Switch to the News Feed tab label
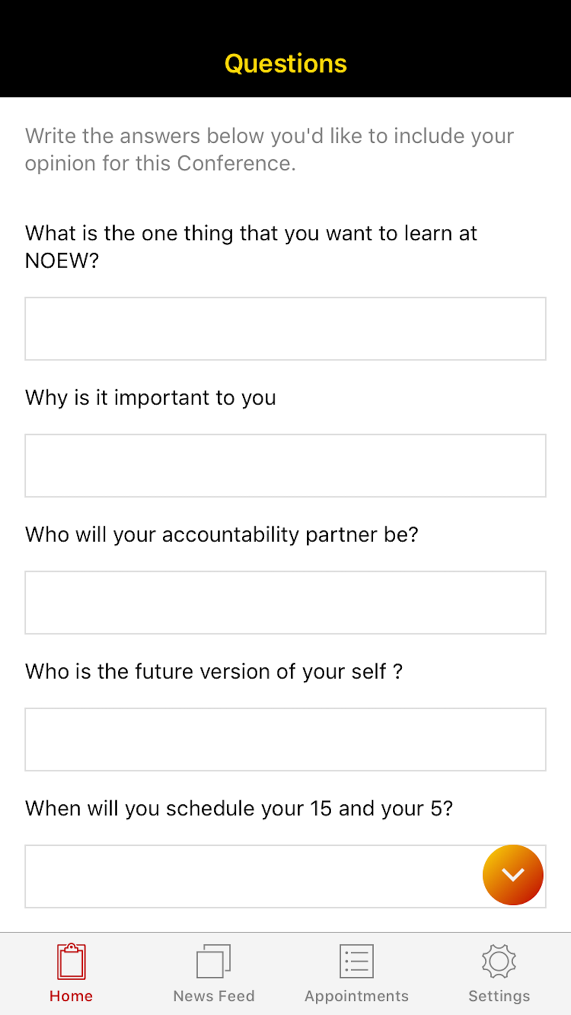This screenshot has height=1015, width=571. pyautogui.click(x=214, y=996)
